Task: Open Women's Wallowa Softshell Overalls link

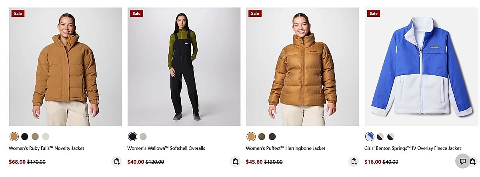Action: point(166,148)
